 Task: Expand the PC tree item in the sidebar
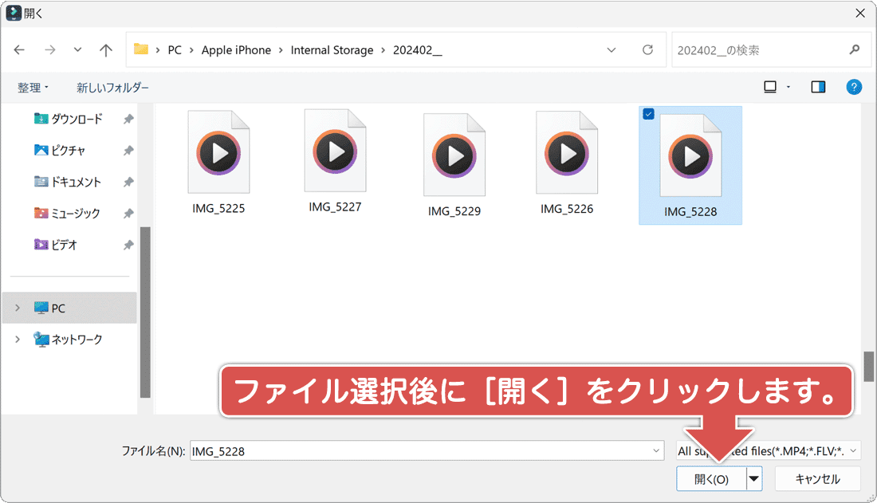pyautogui.click(x=18, y=308)
